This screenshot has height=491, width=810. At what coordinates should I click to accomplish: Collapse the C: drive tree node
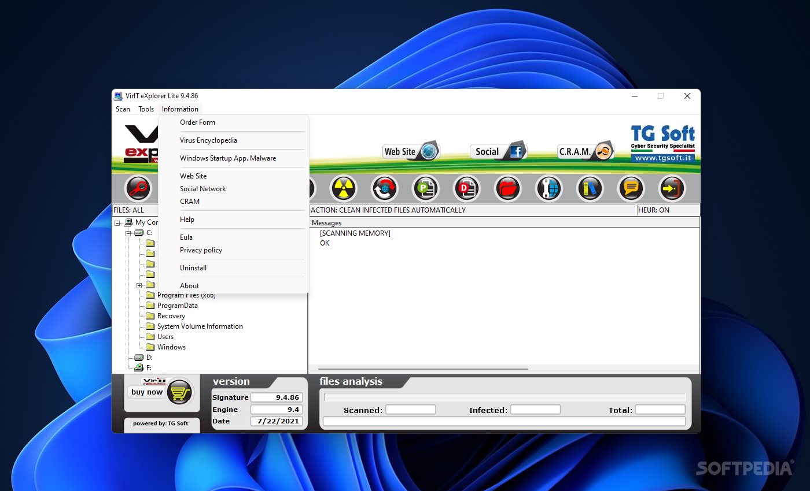pyautogui.click(x=128, y=233)
